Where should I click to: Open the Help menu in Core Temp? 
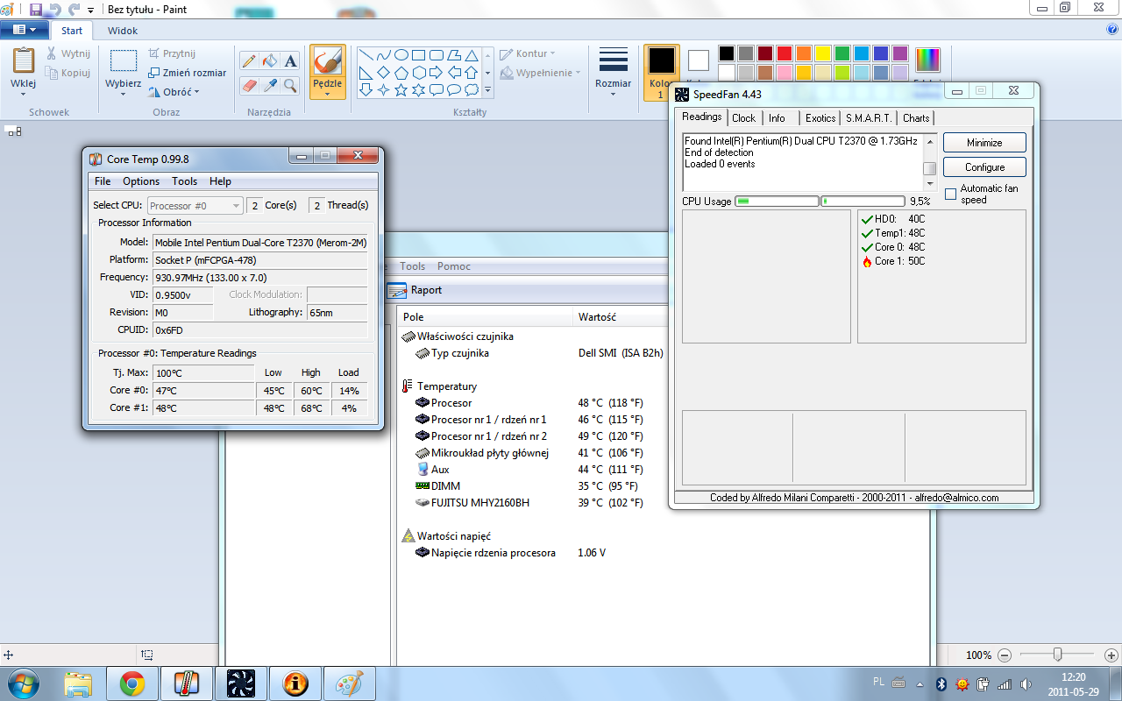pos(220,181)
